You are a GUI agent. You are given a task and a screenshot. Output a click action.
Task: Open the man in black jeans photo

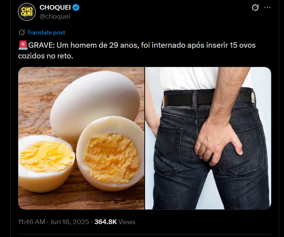click(x=208, y=138)
